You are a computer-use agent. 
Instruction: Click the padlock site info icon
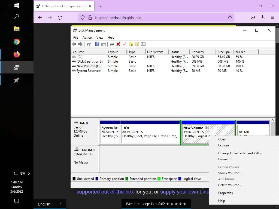point(90,18)
